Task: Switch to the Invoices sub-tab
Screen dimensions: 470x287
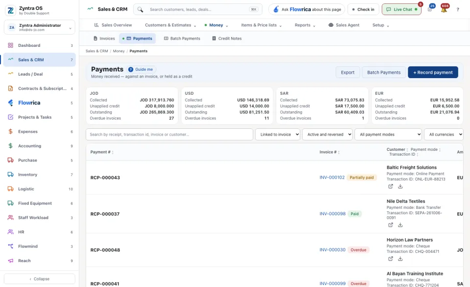Action: pyautogui.click(x=104, y=39)
